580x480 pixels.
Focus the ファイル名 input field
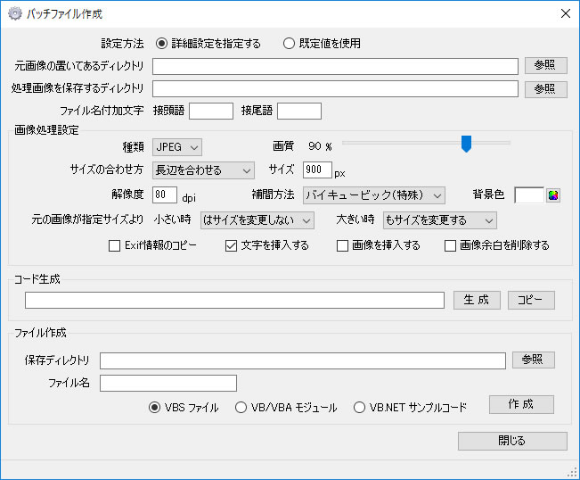pyautogui.click(x=168, y=383)
